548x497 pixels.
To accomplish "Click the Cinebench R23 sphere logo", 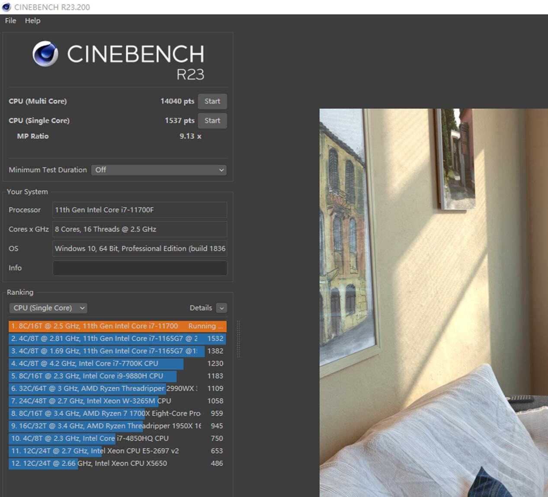I will coord(45,54).
